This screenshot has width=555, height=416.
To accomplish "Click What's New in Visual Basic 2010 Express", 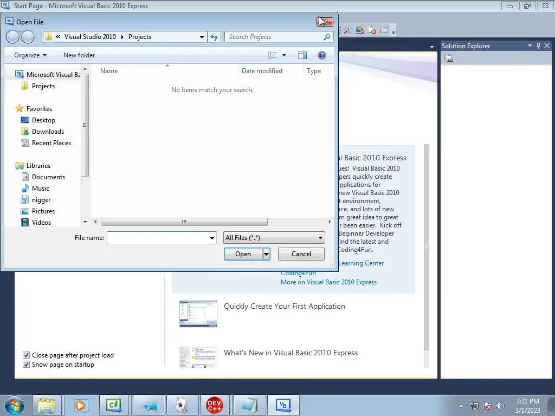I will 291,353.
